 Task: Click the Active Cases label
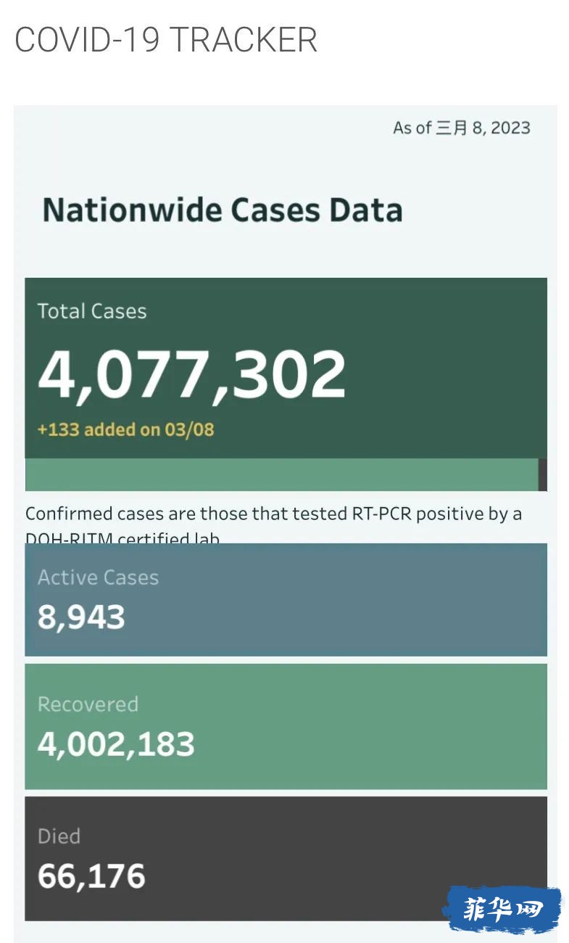pos(98,577)
